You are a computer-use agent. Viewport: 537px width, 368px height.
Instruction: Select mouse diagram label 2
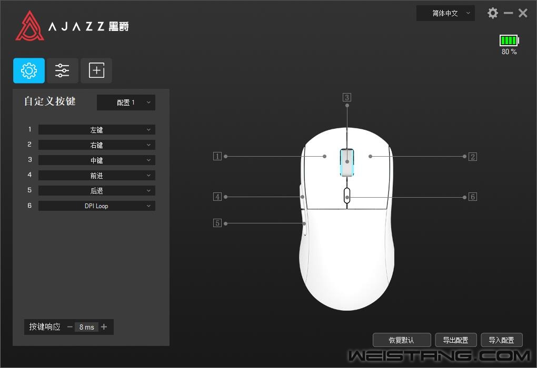(x=473, y=157)
